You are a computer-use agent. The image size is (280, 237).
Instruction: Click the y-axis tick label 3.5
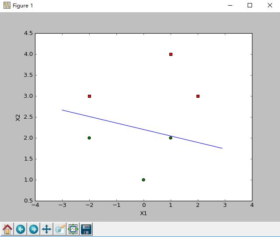(x=28, y=75)
